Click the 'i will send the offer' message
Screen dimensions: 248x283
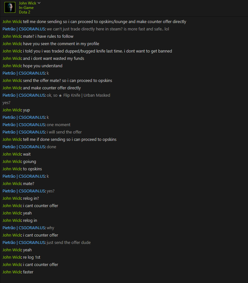pos(64,132)
